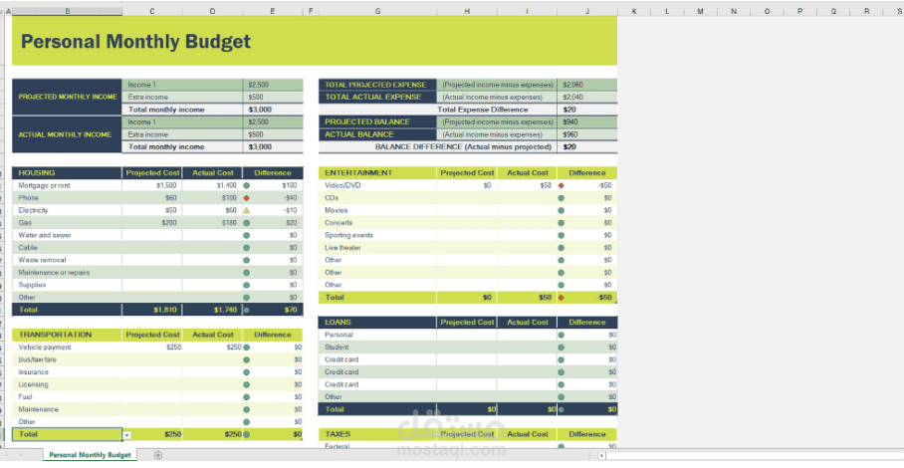Click the New sheet plus icon
Image resolution: width=904 pixels, height=468 pixels.
[158, 455]
